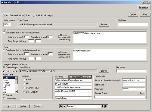Open the SMS/Email Setup tab
Image resolution: width=152 pixels, height=112 pixels.
44,15
